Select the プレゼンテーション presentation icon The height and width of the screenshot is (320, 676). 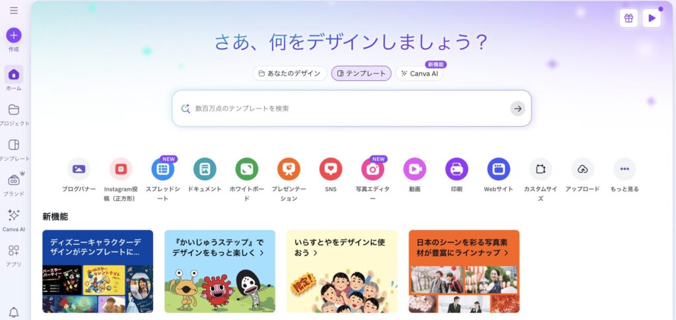(x=289, y=169)
